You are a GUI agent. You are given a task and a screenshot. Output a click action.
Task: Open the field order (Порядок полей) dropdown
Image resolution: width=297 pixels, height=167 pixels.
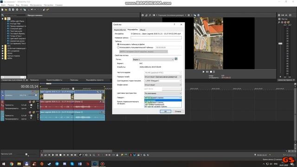[163, 77]
